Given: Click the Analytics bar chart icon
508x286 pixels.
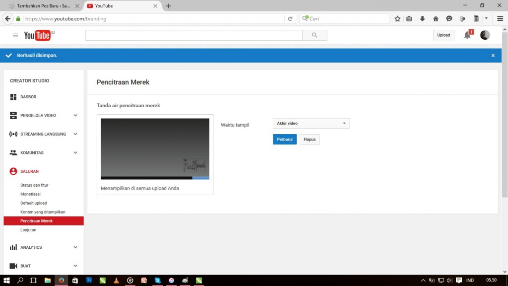Looking at the screenshot, I should pos(13,247).
